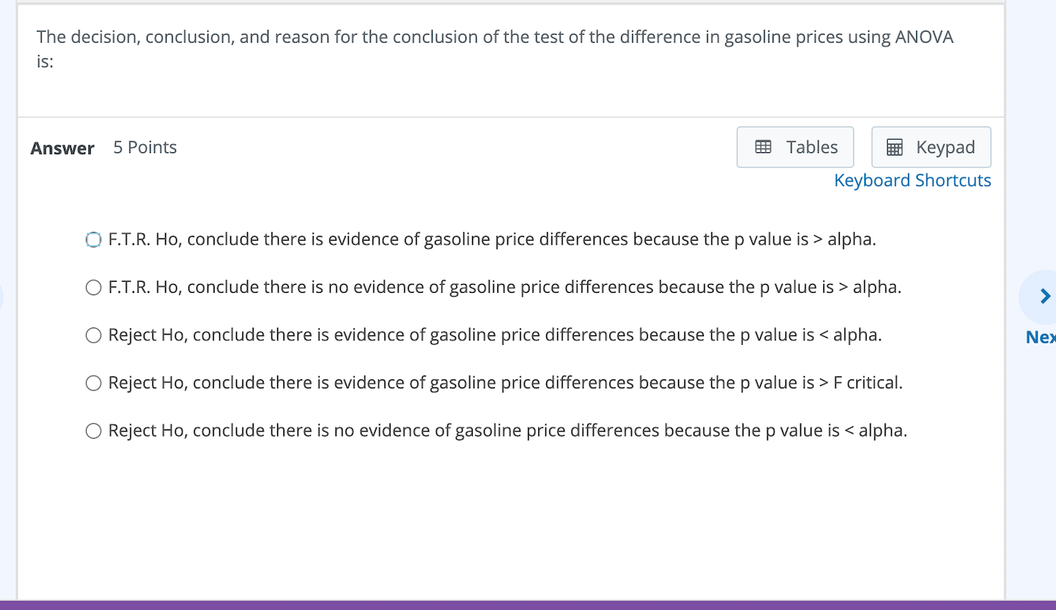The height and width of the screenshot is (610, 1056).
Task: Click the 5 Points label
Action: coord(145,148)
